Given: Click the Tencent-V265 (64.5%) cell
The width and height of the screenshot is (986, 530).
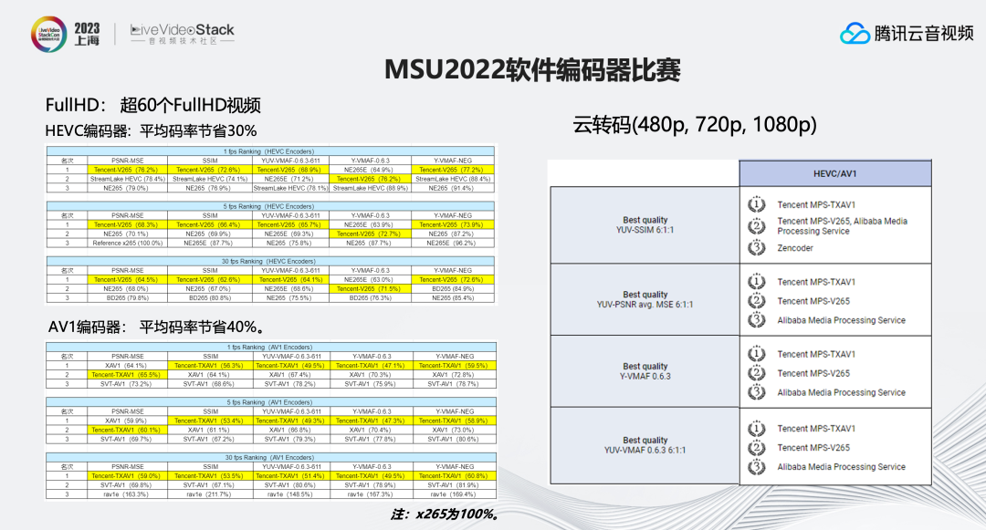Looking at the screenshot, I should click(x=126, y=279).
